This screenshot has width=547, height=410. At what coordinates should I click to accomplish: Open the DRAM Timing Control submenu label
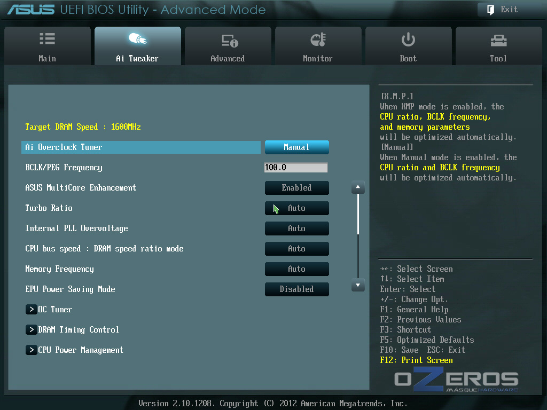(79, 329)
